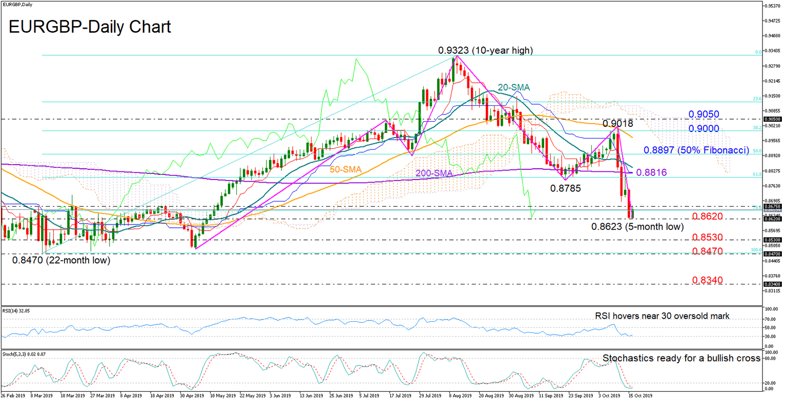Click the 0.9018 swing high annotation
This screenshot has height=401, width=787.
618,124
